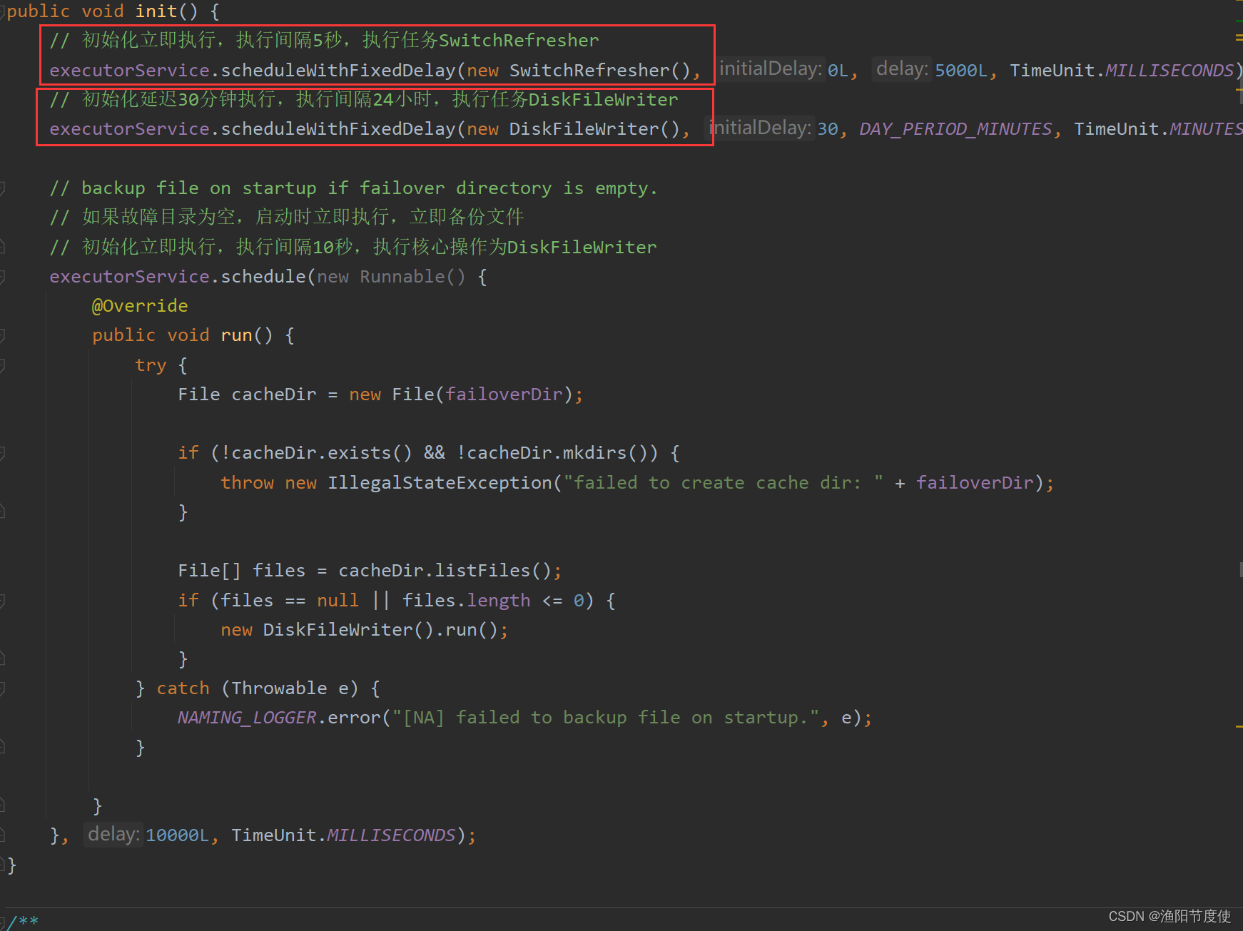Collapse fold marker of the files == null if block

[2, 601]
